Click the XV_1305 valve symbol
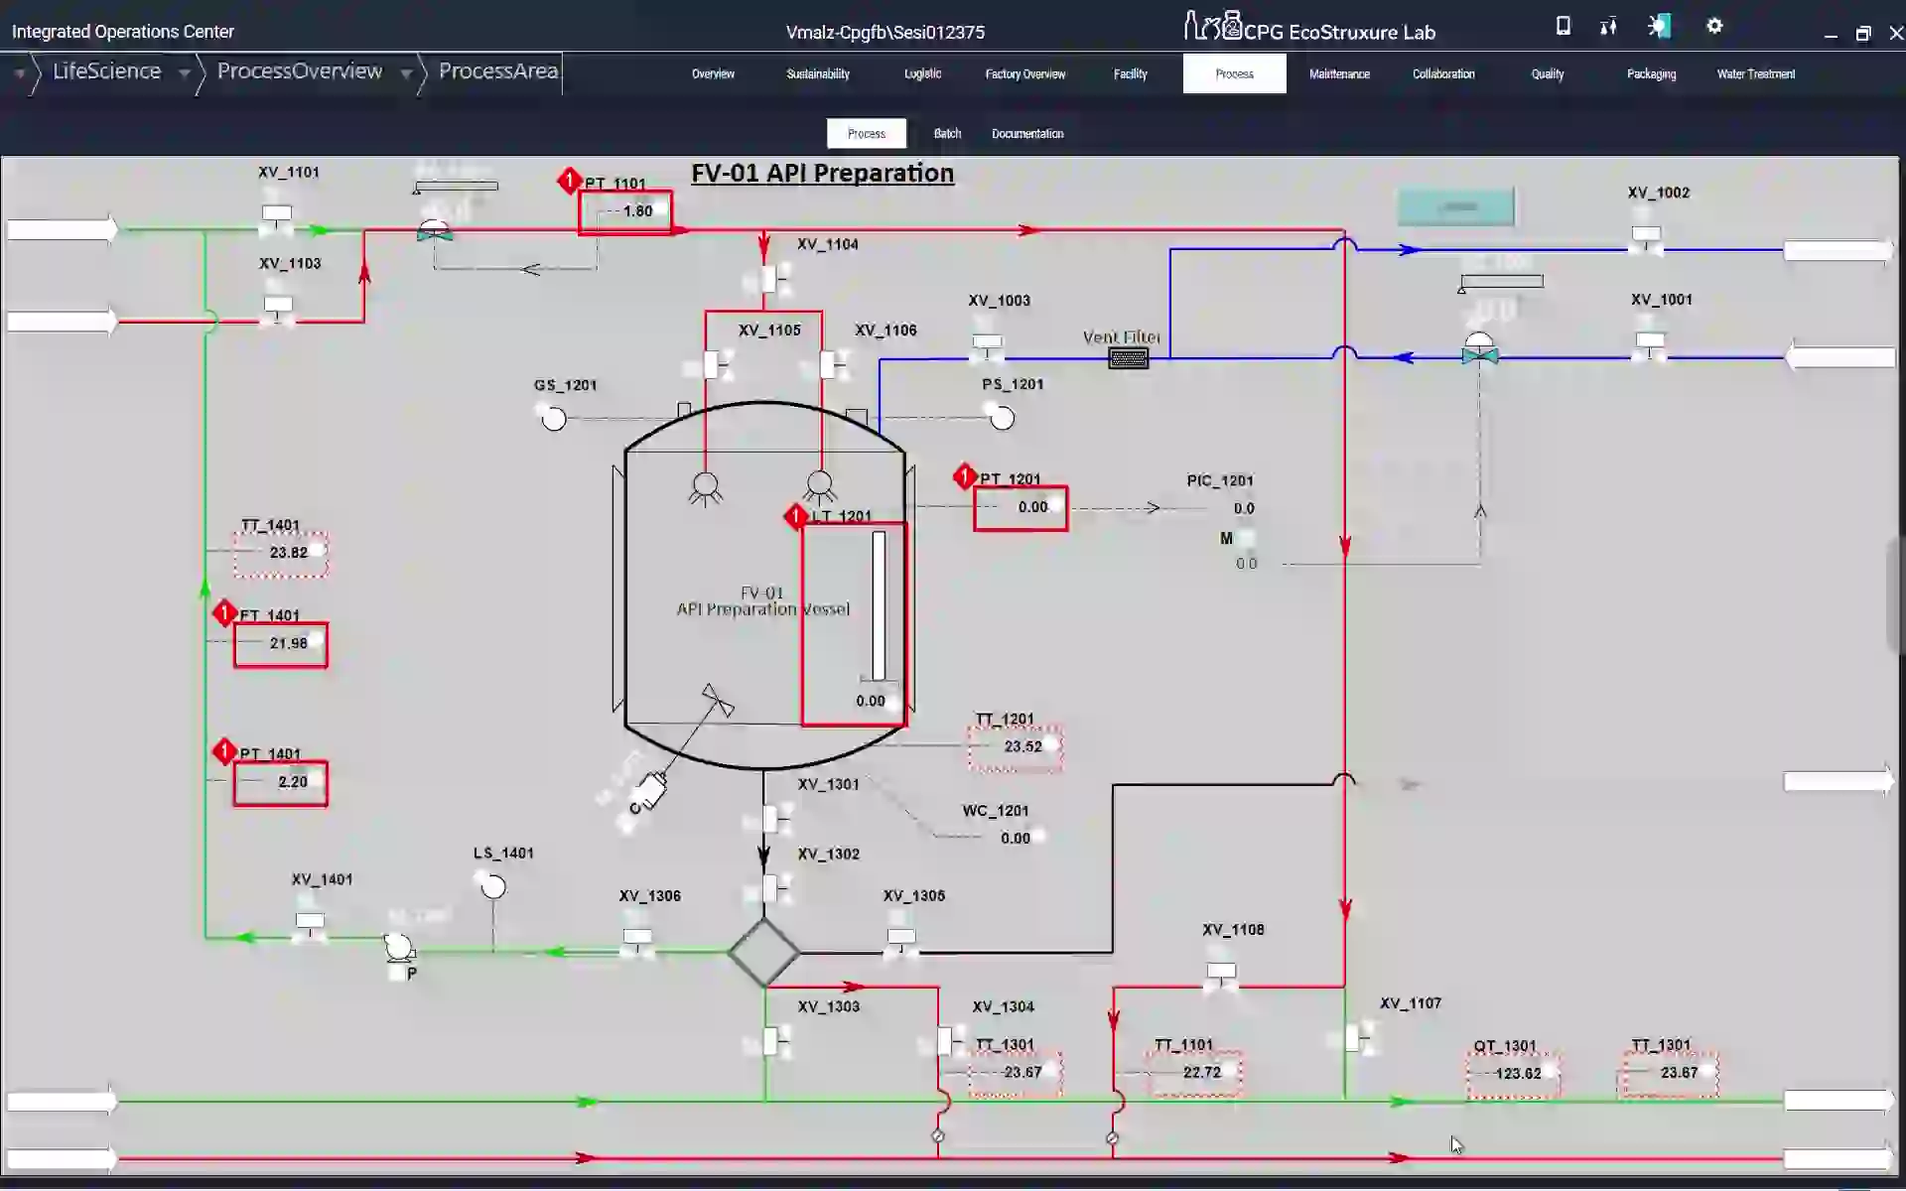The image size is (1906, 1191). (x=901, y=944)
